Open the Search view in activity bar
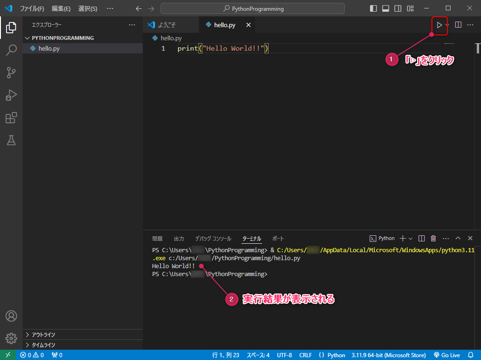The width and height of the screenshot is (481, 360). [11, 50]
